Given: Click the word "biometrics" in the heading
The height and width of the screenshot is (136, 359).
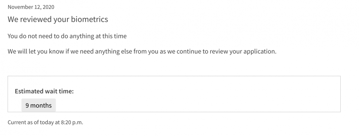Looking at the screenshot, I should pyautogui.click(x=89, y=19).
